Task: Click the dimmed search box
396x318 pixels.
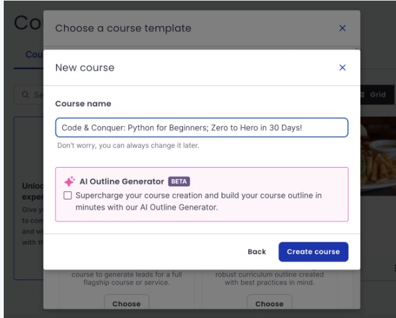Action: coord(29,95)
